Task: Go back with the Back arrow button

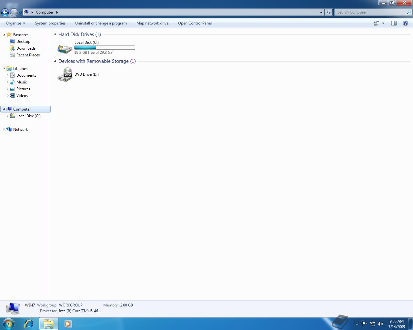Action: (5, 12)
